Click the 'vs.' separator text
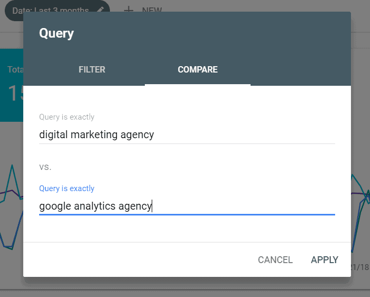The image size is (370, 297). click(45, 167)
